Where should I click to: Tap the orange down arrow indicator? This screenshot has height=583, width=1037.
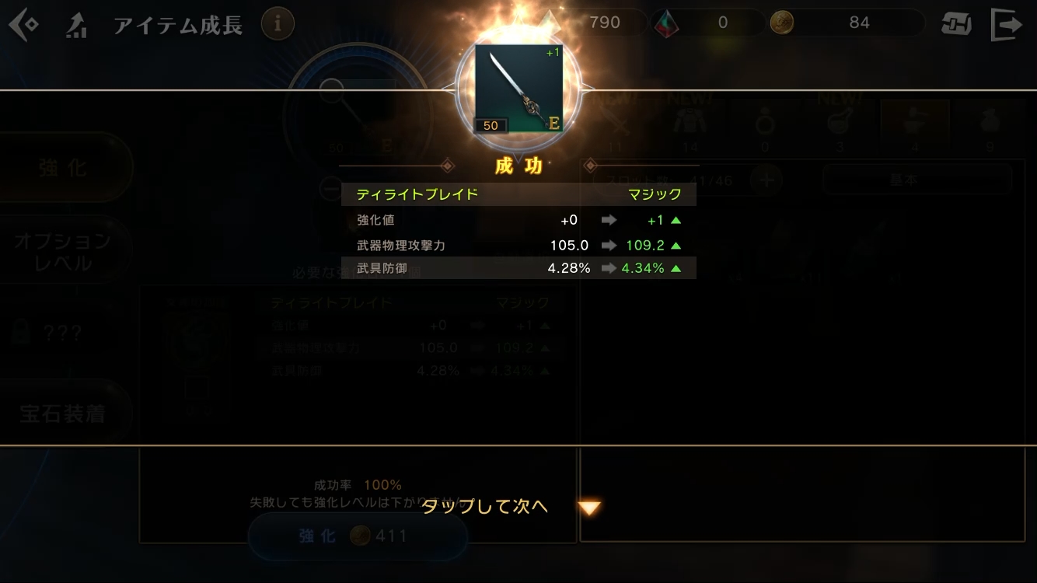[x=590, y=508]
